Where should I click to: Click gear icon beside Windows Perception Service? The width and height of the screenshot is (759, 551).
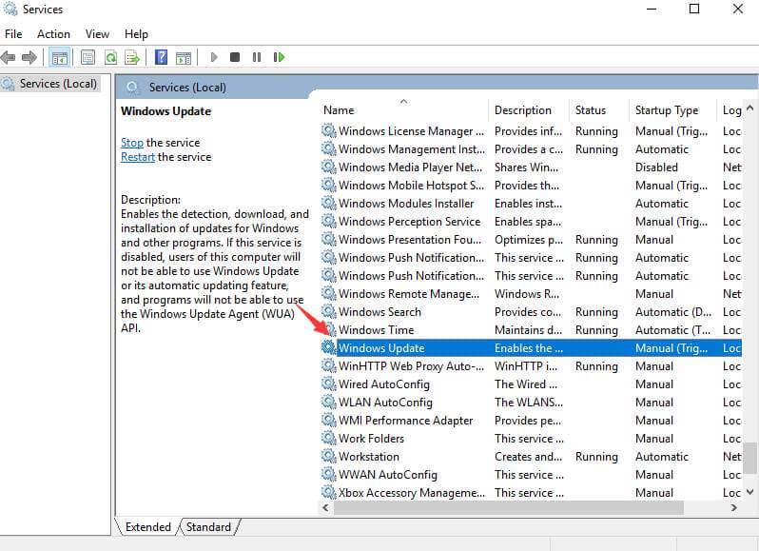[x=329, y=221]
